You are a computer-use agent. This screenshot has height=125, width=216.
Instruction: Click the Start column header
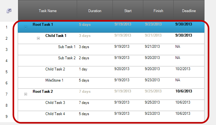[x=128, y=11]
